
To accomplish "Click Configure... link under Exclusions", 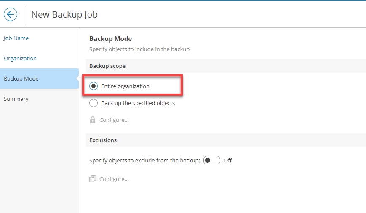I will (x=114, y=179).
